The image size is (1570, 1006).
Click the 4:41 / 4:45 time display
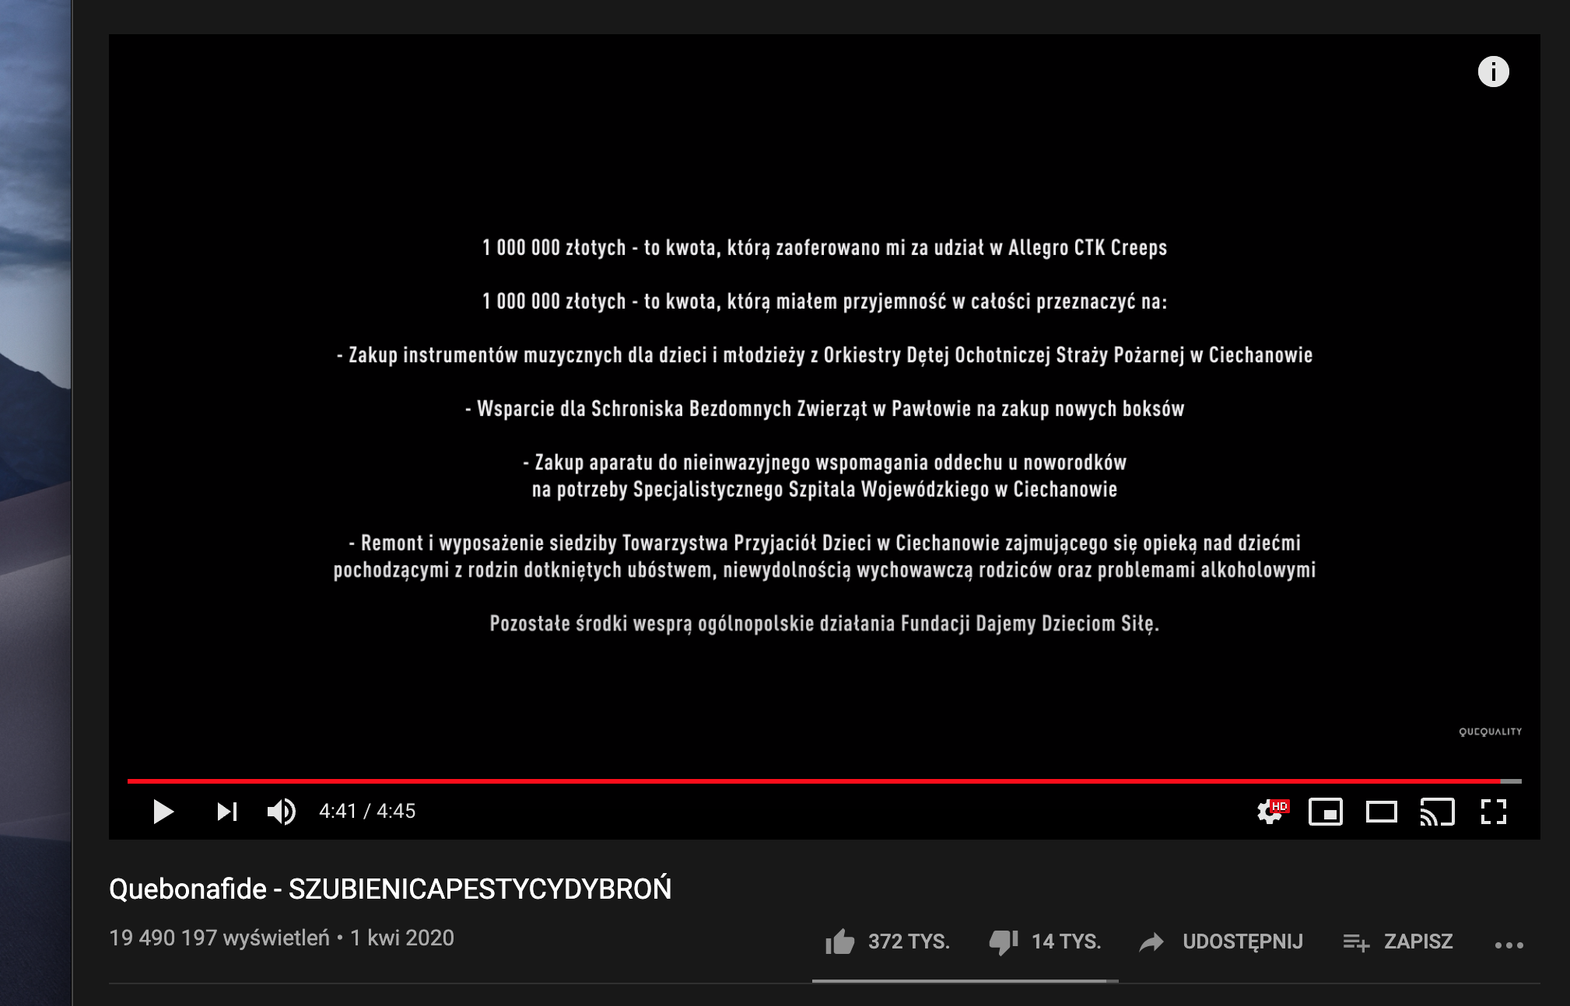point(367,811)
